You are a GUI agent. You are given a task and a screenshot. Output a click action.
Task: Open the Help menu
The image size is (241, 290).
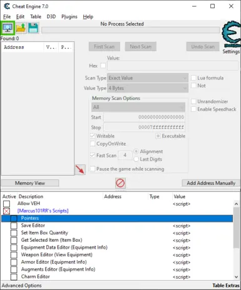tap(88, 17)
